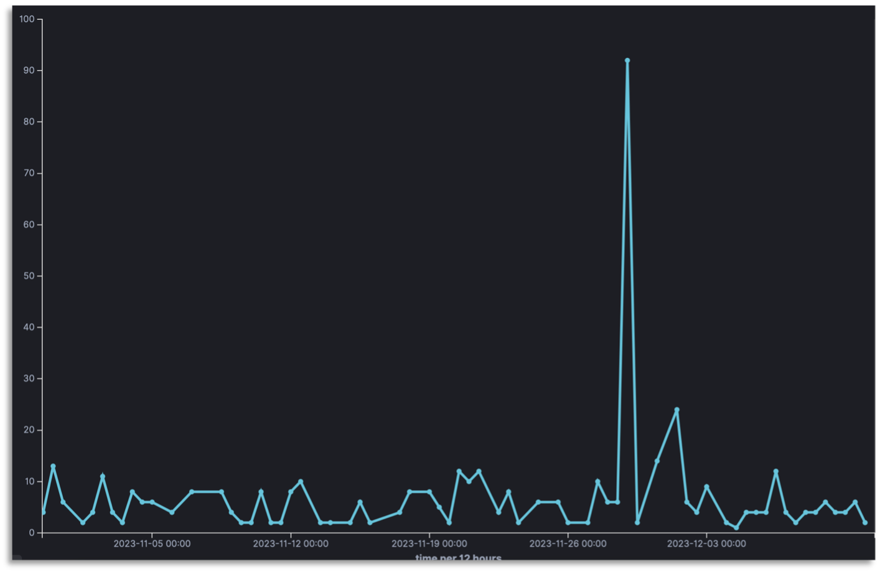
Task: Click the data point near value 24
Action: point(678,410)
